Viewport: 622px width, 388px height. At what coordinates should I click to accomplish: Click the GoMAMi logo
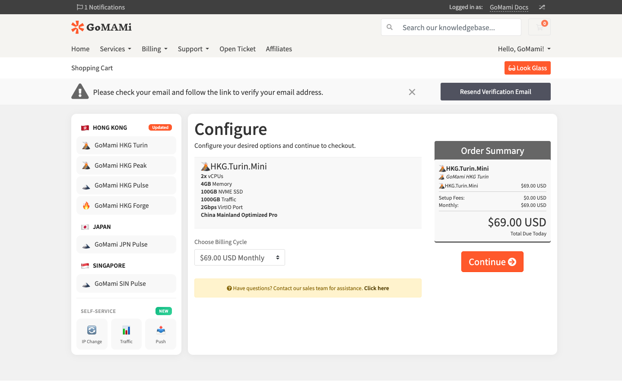[102, 27]
